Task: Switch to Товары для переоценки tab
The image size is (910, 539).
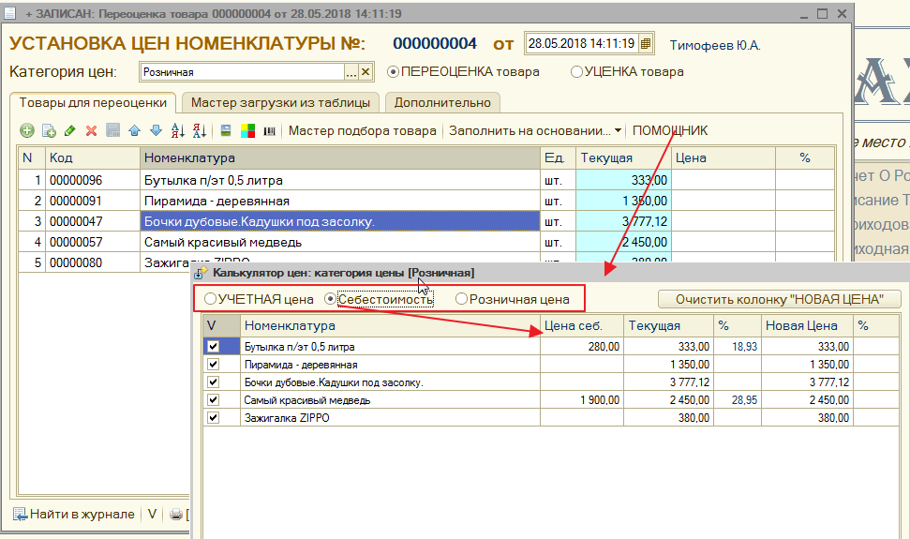Action: (x=93, y=103)
